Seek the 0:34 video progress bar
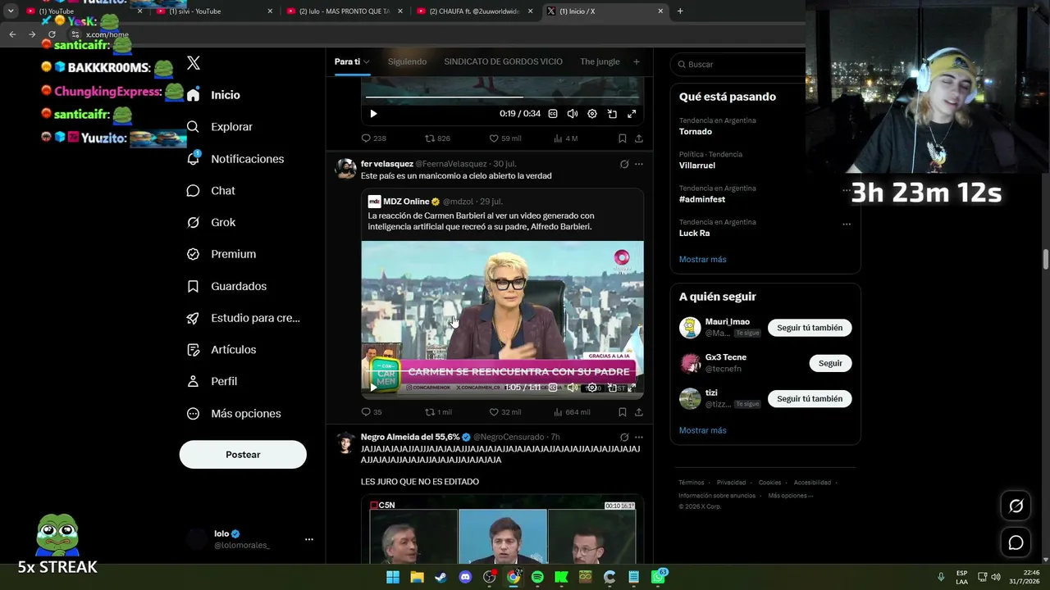Viewport: 1050px width, 590px height. click(x=502, y=98)
